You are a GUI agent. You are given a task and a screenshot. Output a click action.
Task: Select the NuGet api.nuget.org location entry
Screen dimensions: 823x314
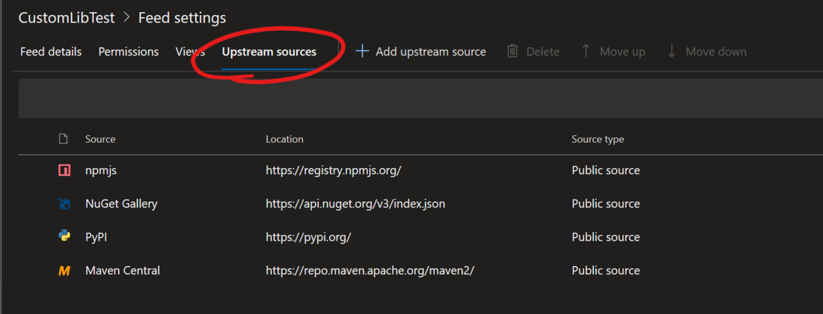pos(360,204)
